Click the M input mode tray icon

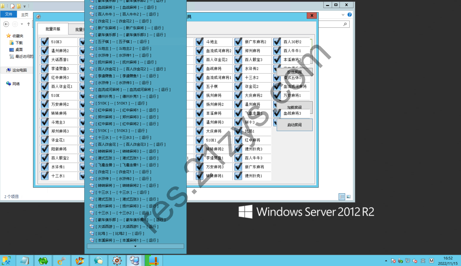click(x=431, y=261)
